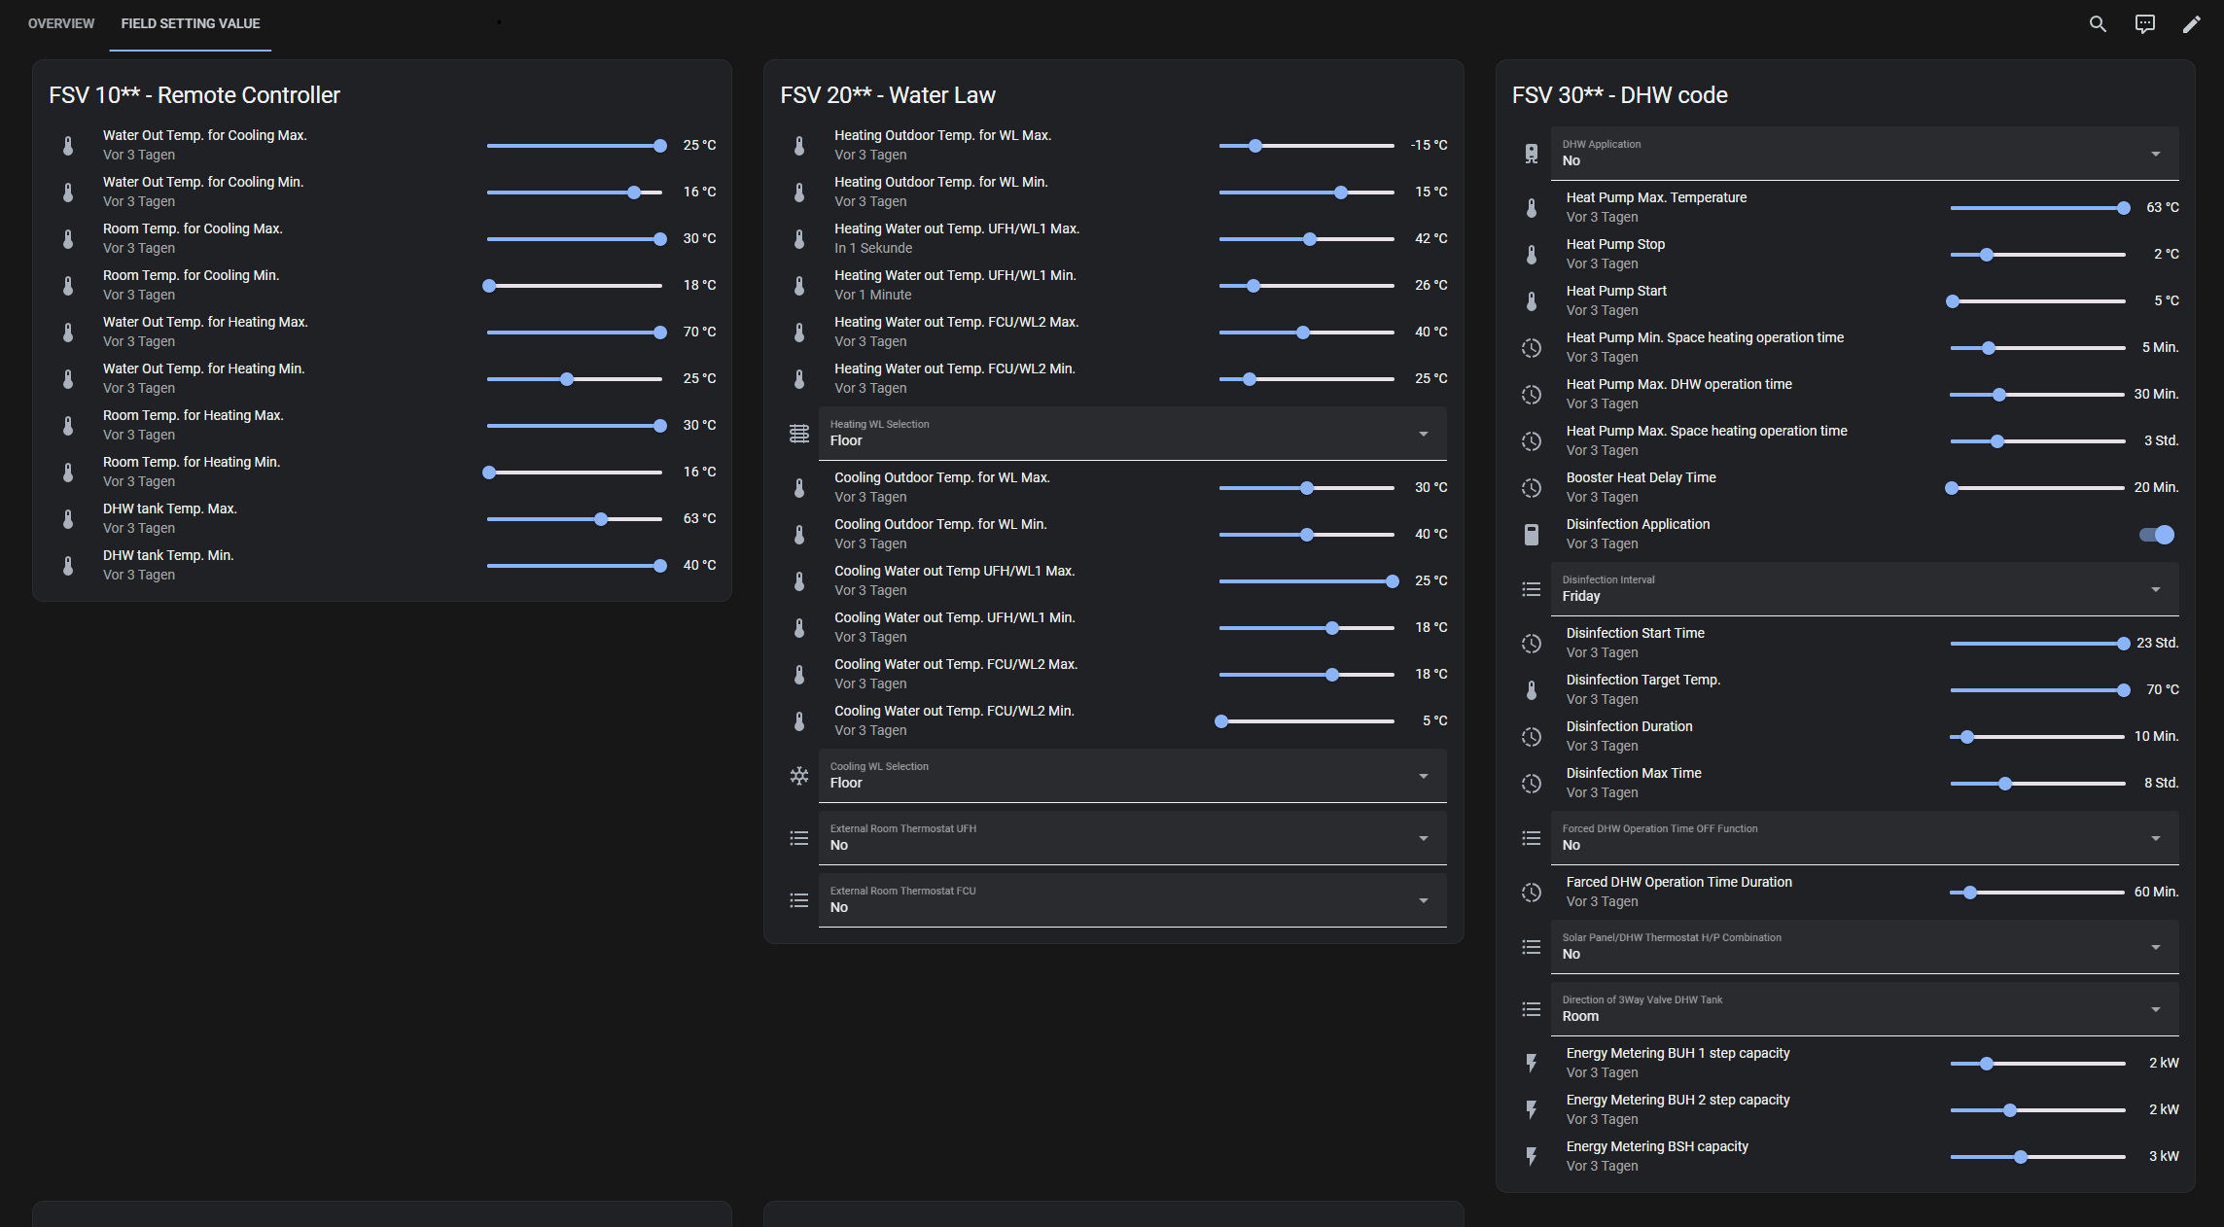
Task: Open Direction of 3Way Valve DHW Tank dropdown
Action: point(1864,1009)
